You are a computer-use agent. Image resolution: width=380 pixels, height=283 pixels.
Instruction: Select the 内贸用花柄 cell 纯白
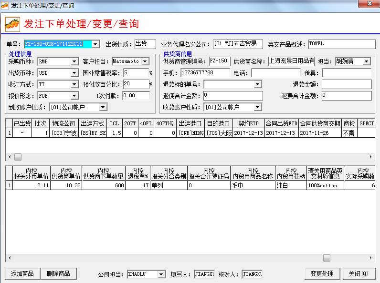pos(291,185)
